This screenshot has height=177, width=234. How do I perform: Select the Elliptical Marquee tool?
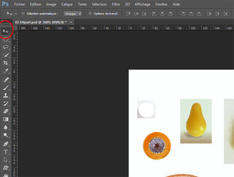(x=6, y=39)
